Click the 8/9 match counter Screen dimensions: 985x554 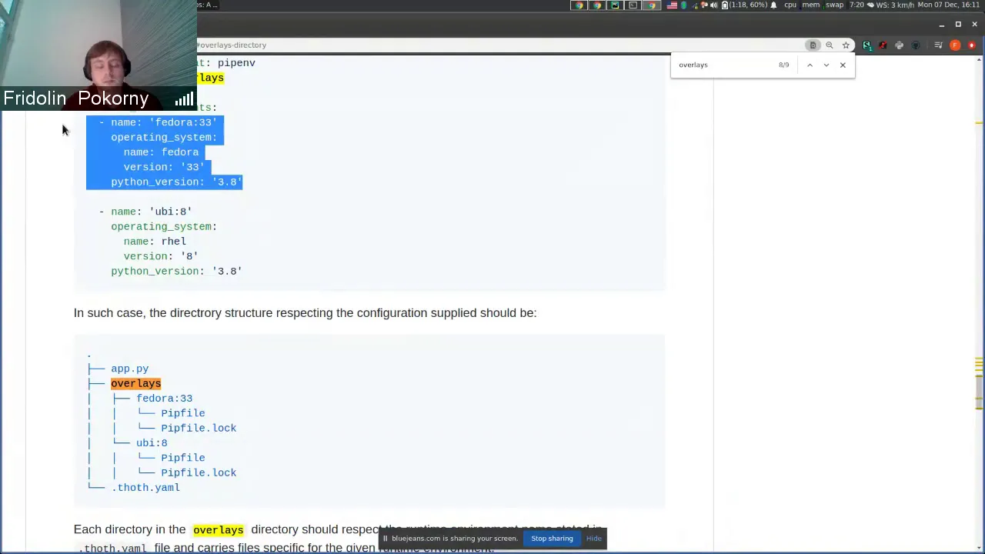[783, 65]
